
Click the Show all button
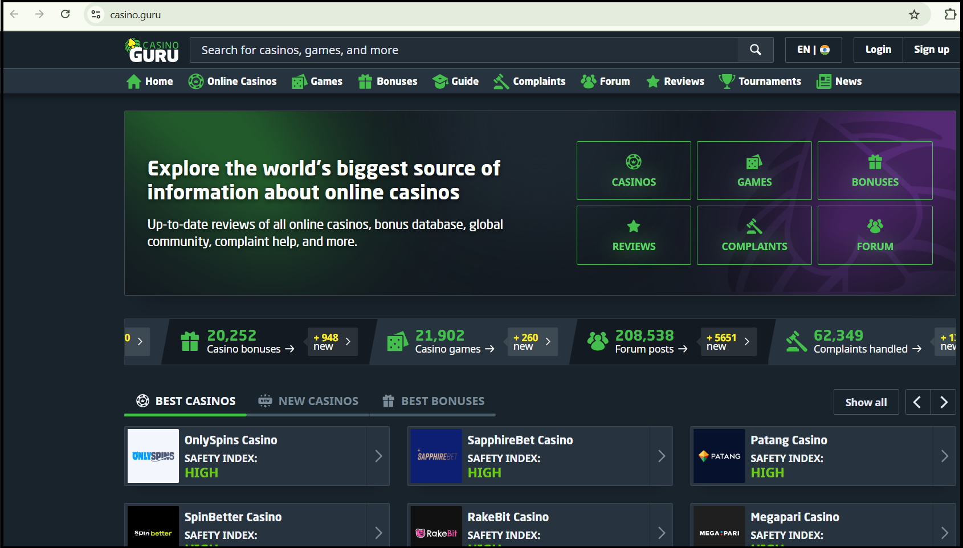866,402
